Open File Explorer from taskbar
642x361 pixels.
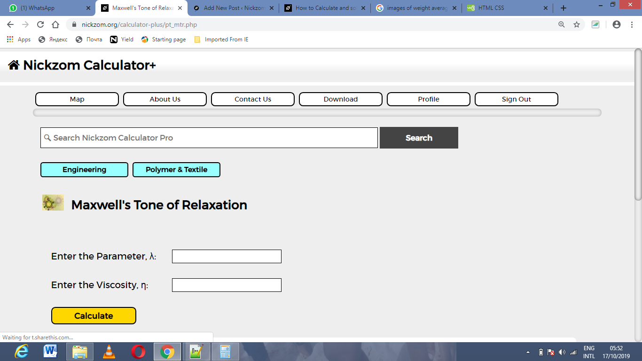(x=80, y=352)
